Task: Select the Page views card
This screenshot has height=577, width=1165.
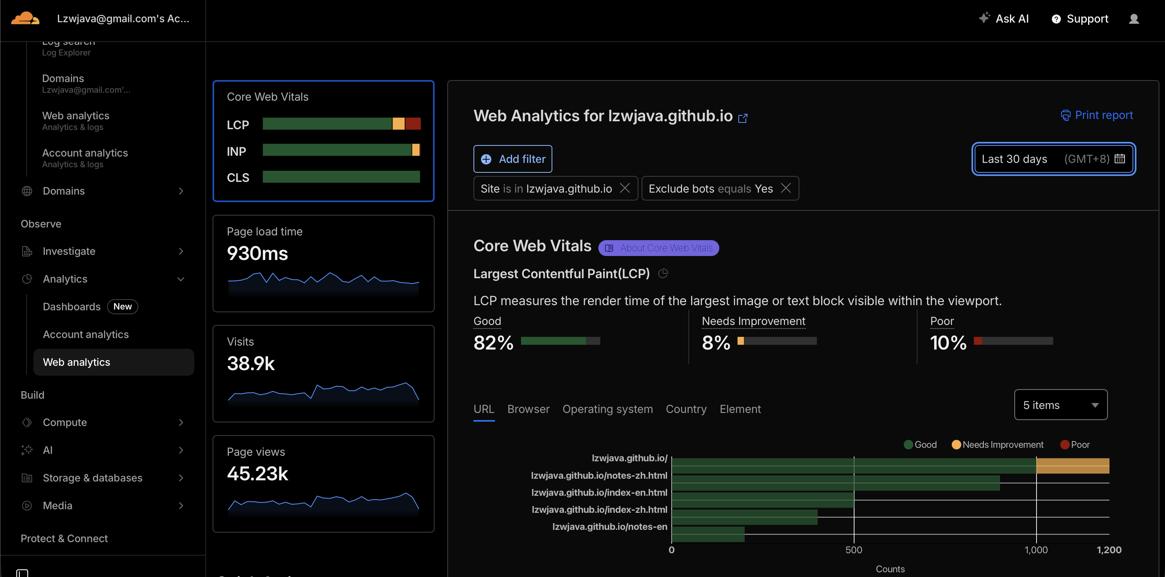Action: [x=323, y=484]
